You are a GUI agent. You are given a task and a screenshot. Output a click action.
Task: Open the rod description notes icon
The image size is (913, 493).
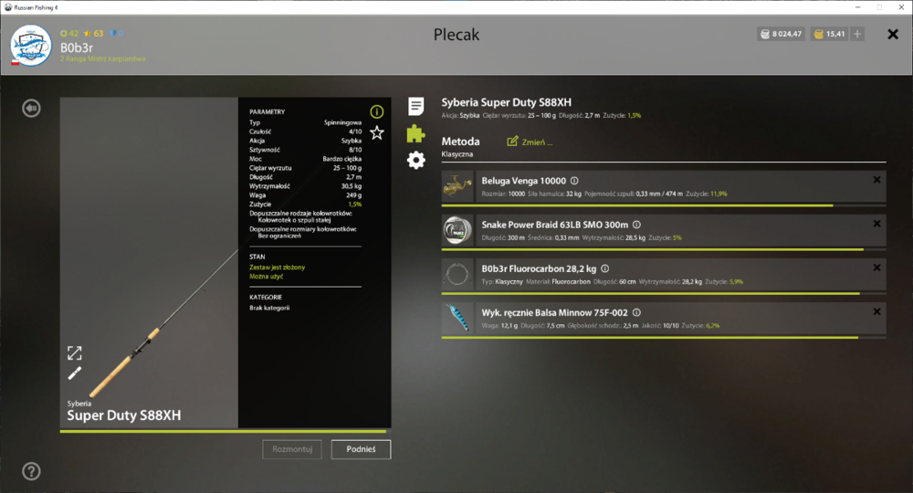[415, 106]
